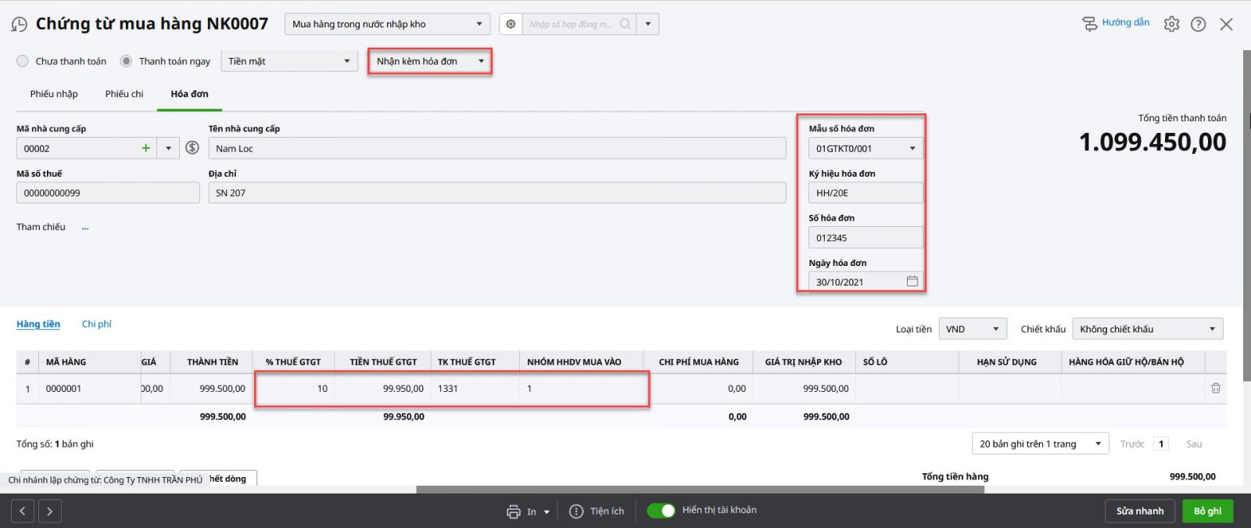Switch to Phiếu nhập tab
Viewport: 1251px width, 528px height.
coord(54,94)
